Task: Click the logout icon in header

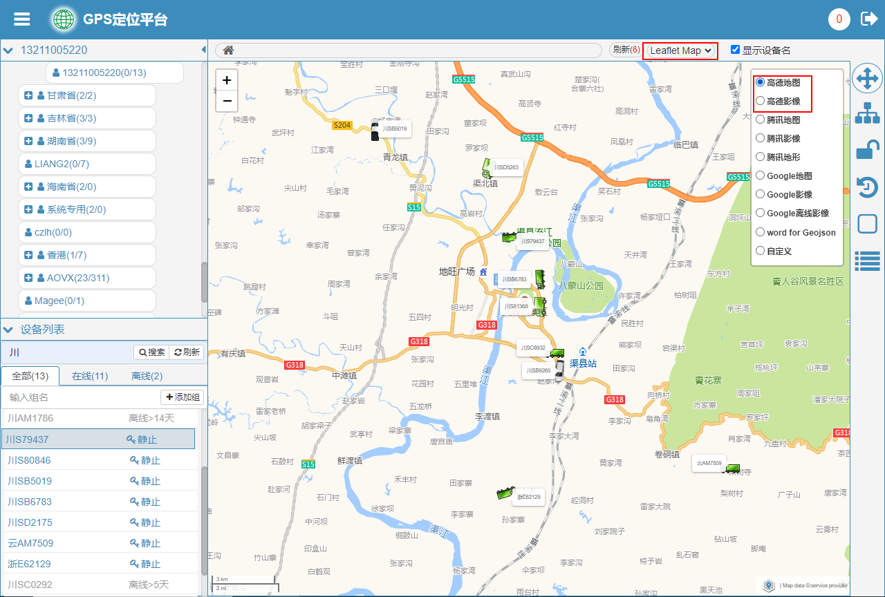Action: pyautogui.click(x=868, y=19)
